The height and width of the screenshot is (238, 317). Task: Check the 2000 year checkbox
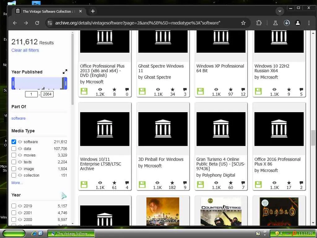pos(14,220)
